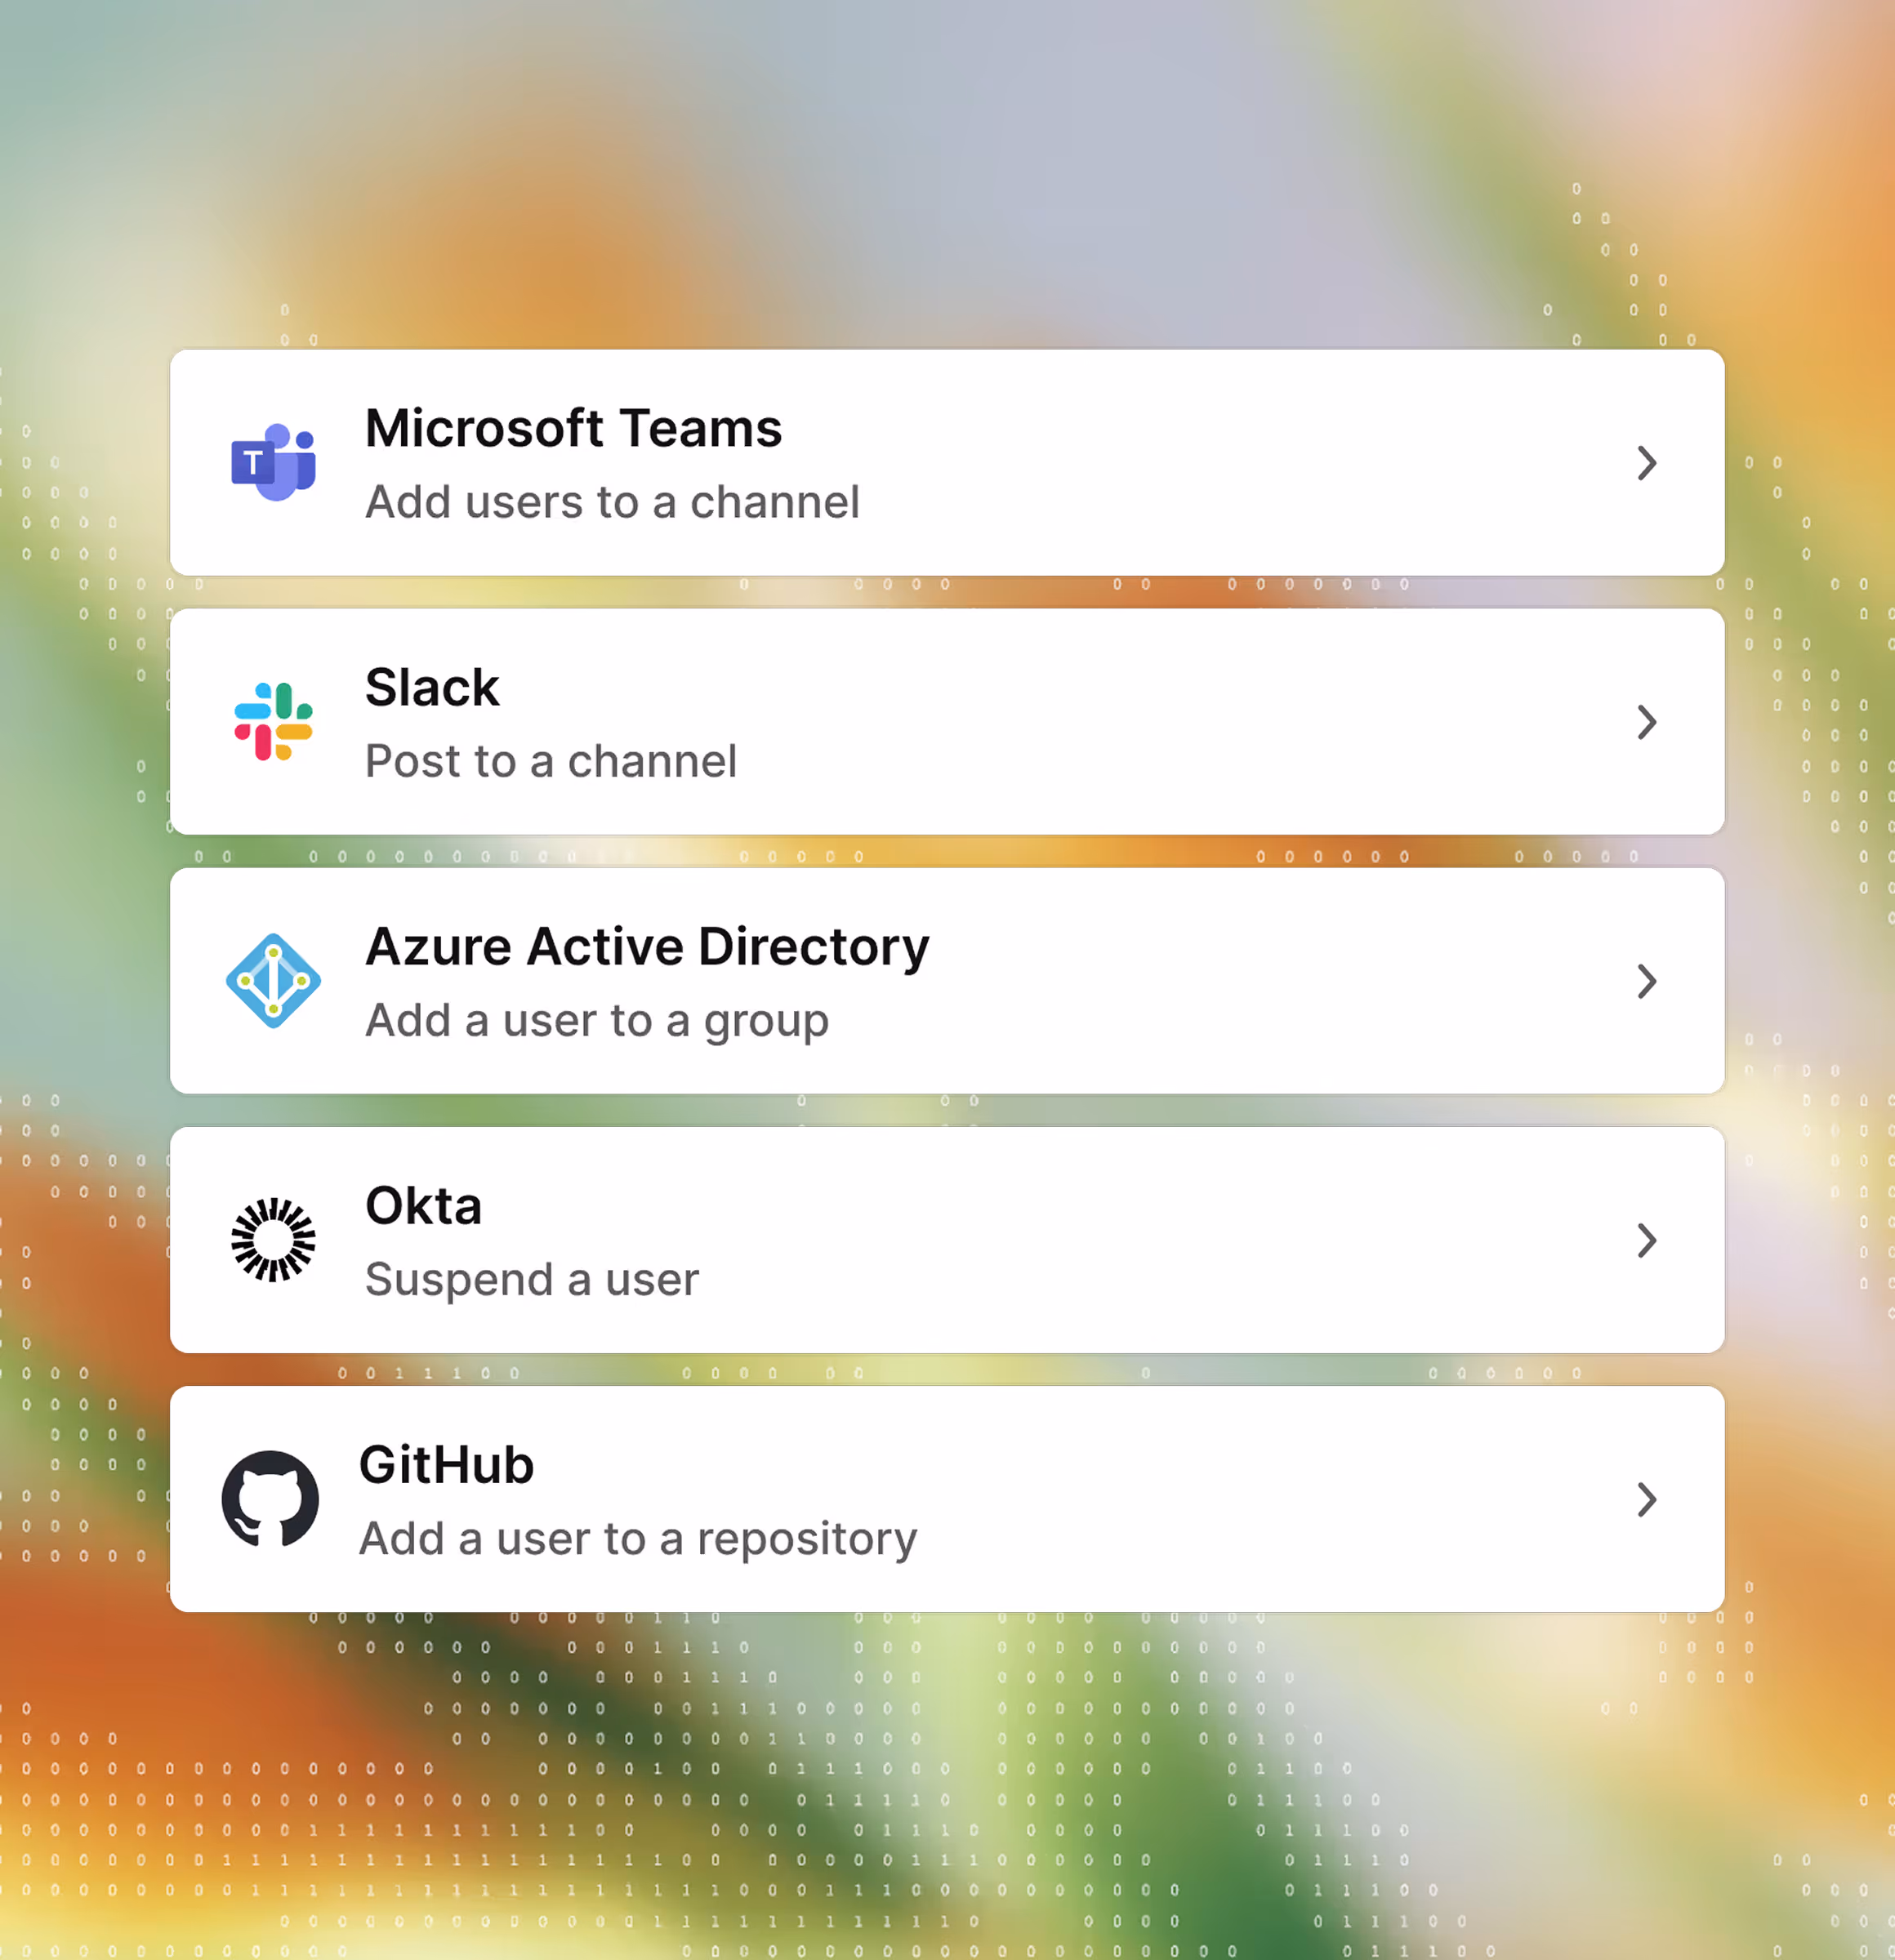This screenshot has height=1960, width=1895.
Task: Click 'Add a user to a group' text
Action: pos(597,1022)
